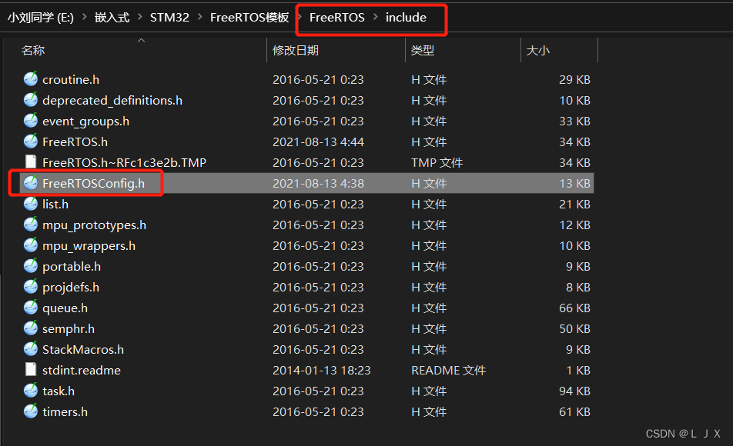Screen dimensions: 733x446
Task: Click the mpu_wrappers.h file icon
Action: point(31,245)
